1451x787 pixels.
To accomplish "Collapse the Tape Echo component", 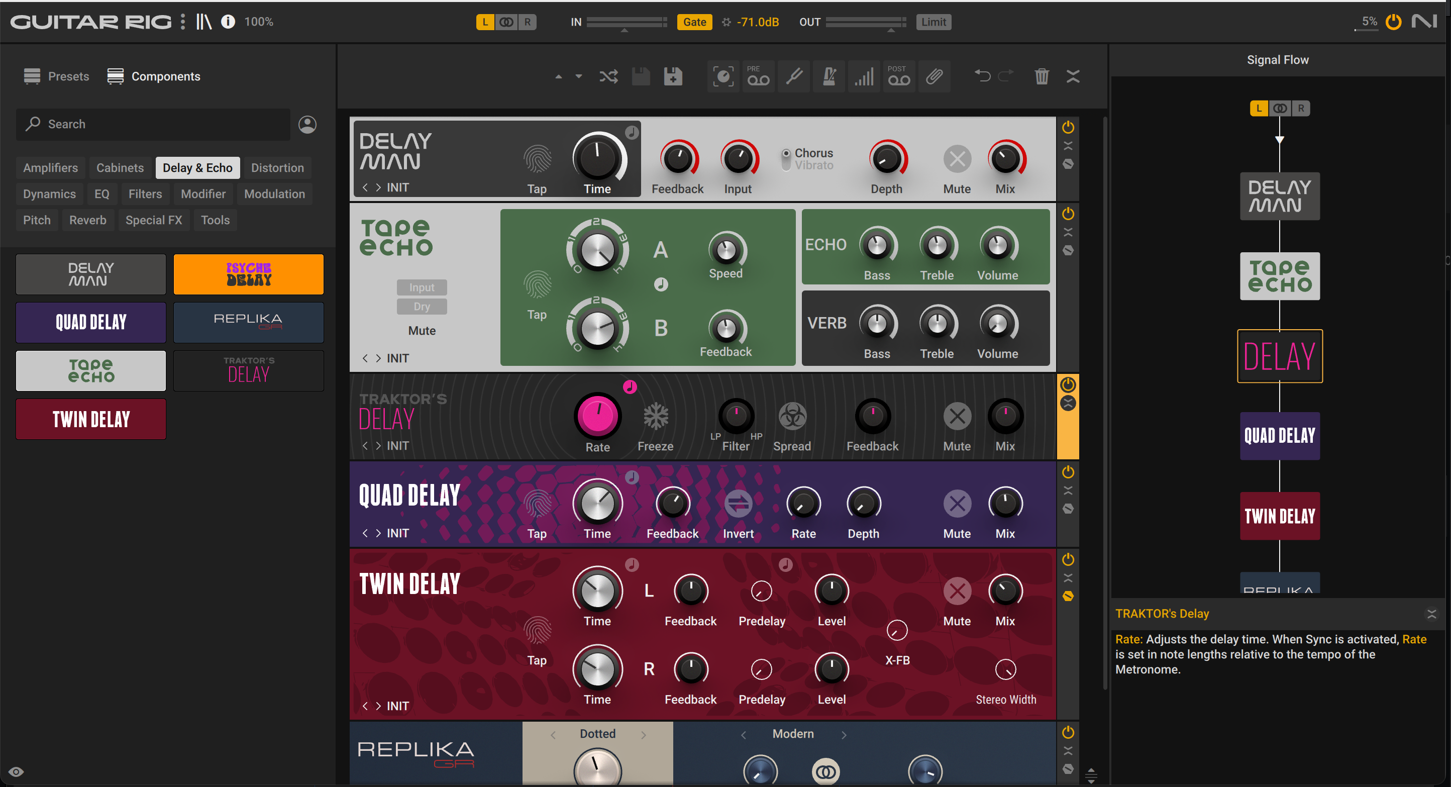I will [1068, 232].
